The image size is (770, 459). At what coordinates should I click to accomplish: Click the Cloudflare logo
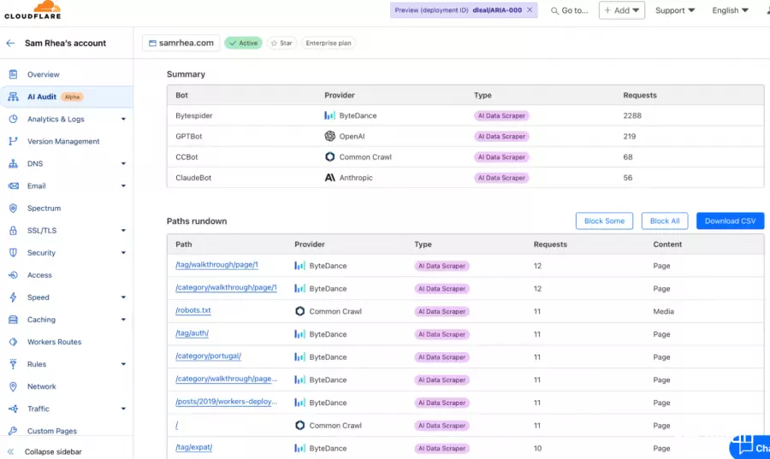pyautogui.click(x=33, y=9)
